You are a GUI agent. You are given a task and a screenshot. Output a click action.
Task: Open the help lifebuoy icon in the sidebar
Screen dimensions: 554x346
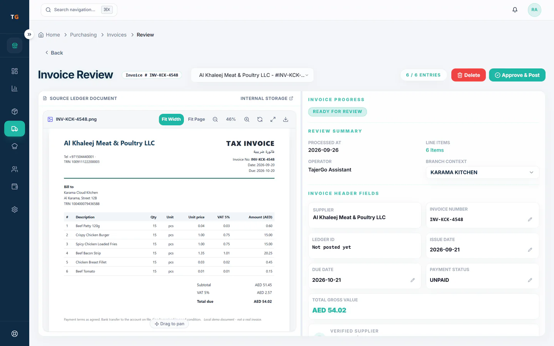tap(15, 334)
